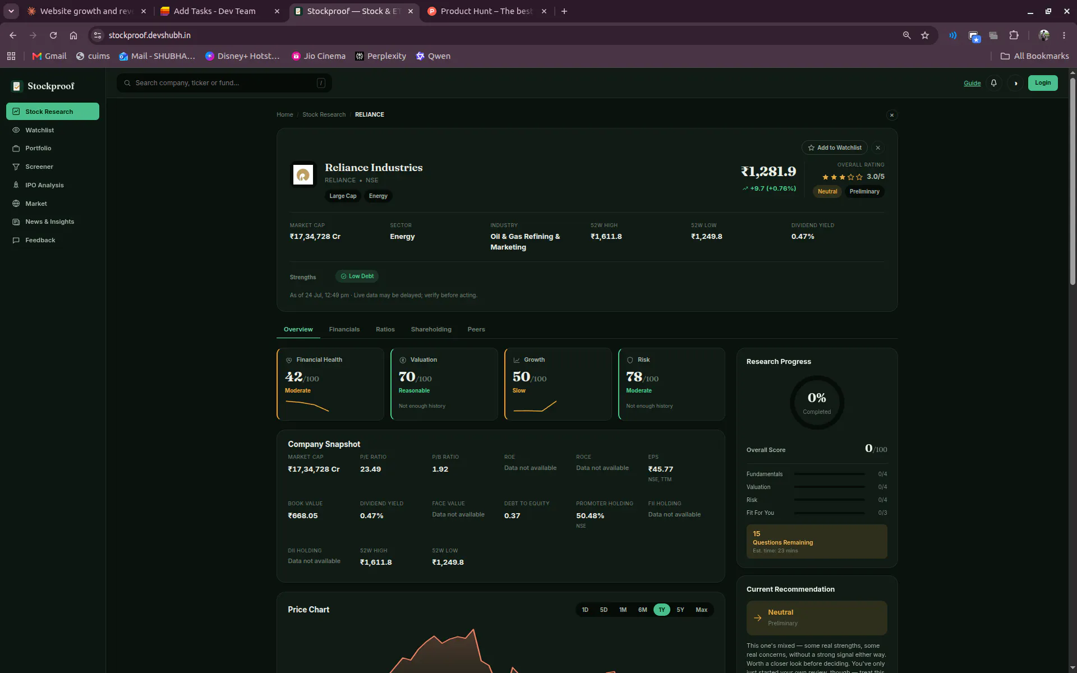Open the Screener page
Image resolution: width=1077 pixels, height=673 pixels.
[53, 167]
